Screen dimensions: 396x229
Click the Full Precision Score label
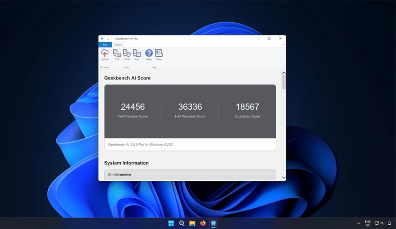click(133, 116)
